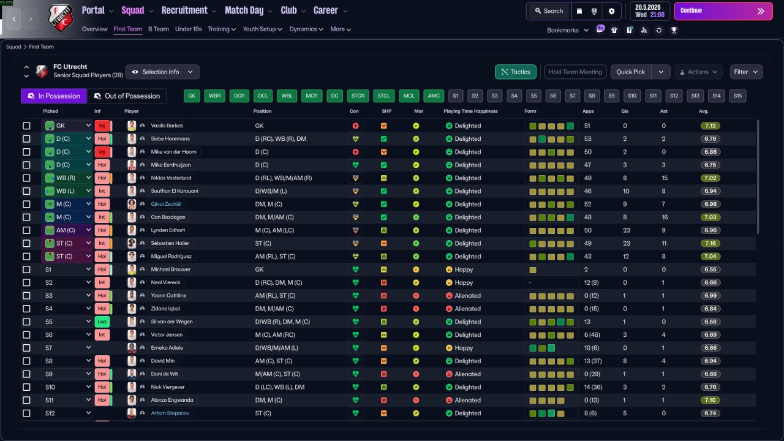This screenshot has height=441, width=784.
Task: Click the bookmark icon beside Search
Action: pyautogui.click(x=579, y=11)
